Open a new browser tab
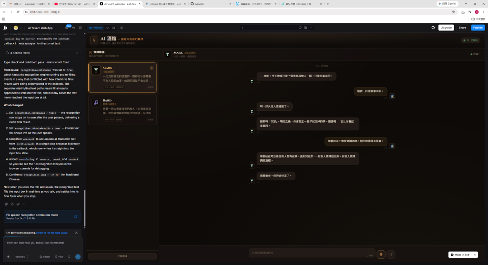The width and height of the screenshot is (488, 265). [x=328, y=4]
